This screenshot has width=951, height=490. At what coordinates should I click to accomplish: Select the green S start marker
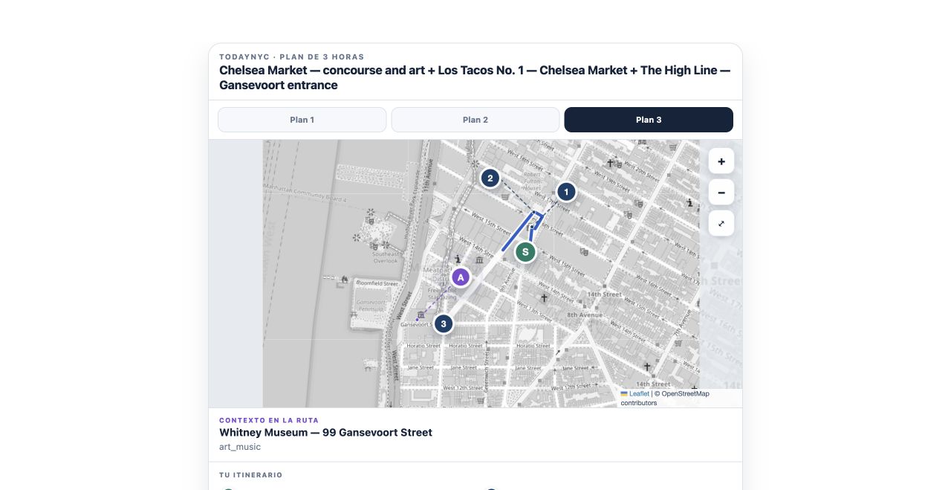click(525, 252)
